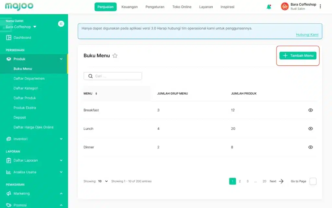Image resolution: width=332 pixels, height=208 pixels.
Task: Click the Go to Page input box
Action: pyautogui.click(x=313, y=181)
